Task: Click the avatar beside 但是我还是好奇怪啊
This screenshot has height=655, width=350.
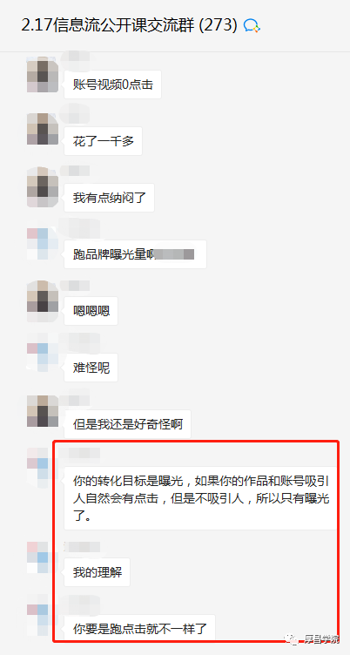Action: click(42, 411)
